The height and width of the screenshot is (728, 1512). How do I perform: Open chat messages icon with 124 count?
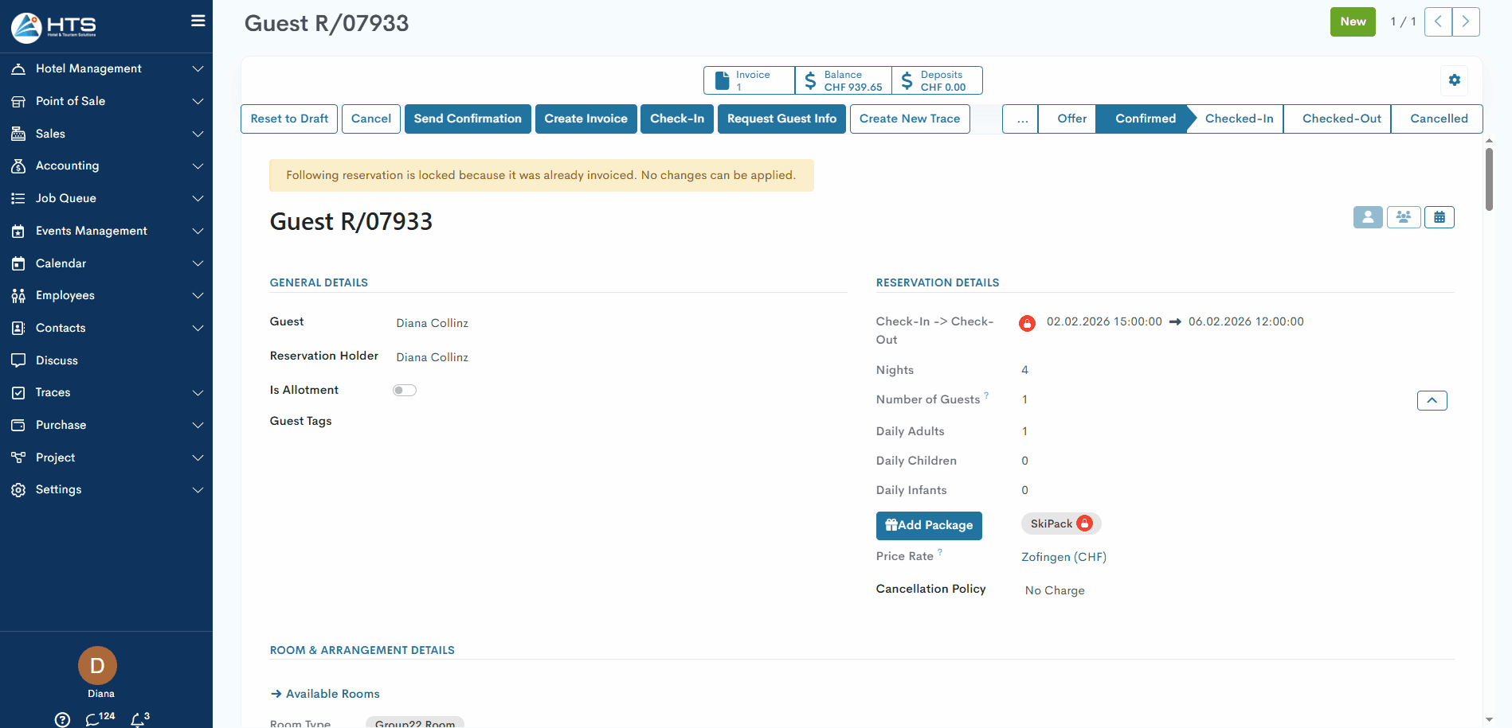93,719
